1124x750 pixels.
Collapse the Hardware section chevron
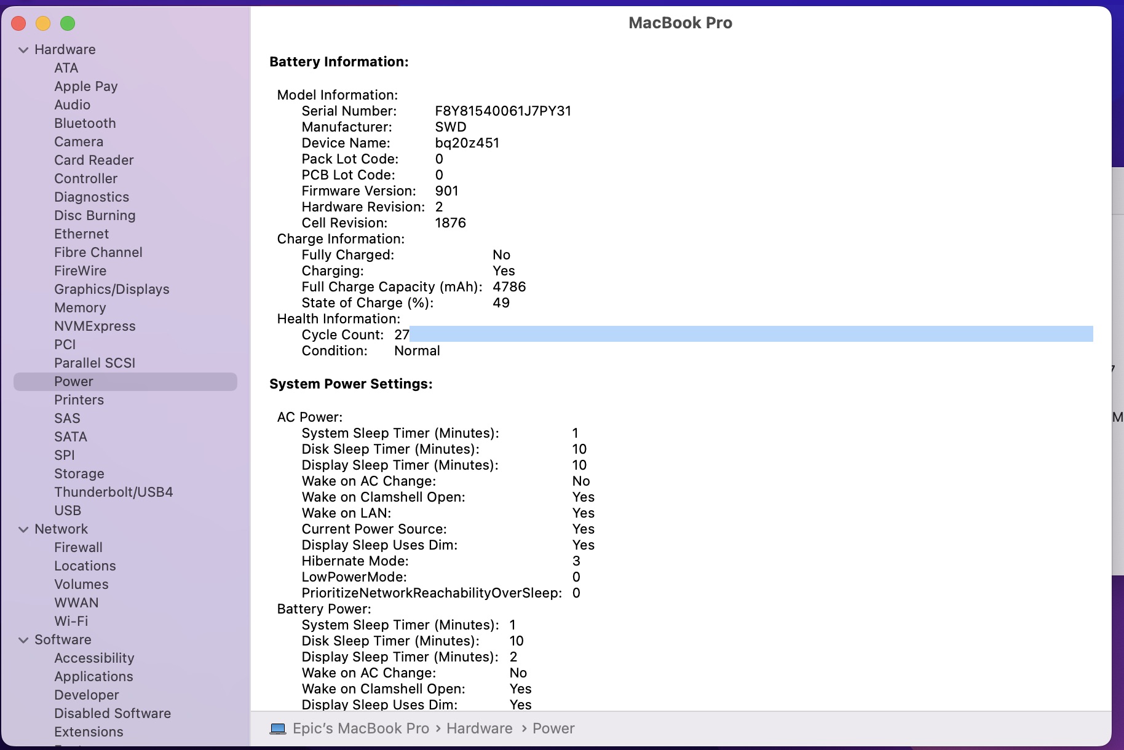pos(23,50)
